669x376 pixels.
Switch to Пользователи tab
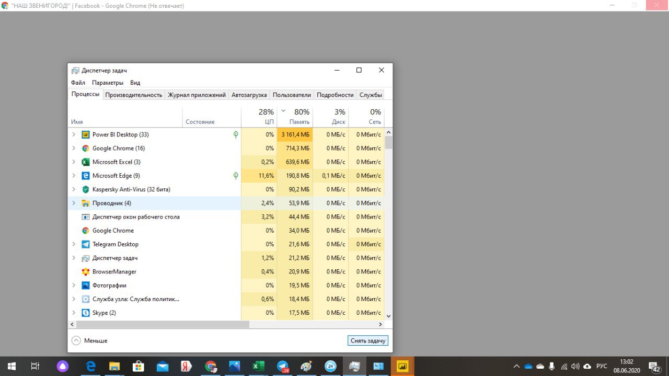click(x=292, y=95)
